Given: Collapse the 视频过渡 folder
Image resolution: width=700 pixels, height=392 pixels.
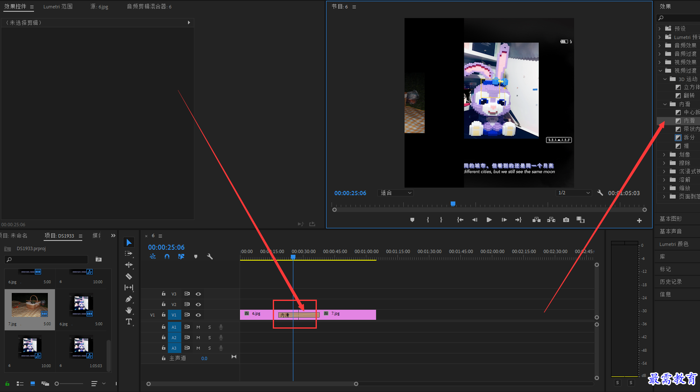Looking at the screenshot, I should pos(660,71).
